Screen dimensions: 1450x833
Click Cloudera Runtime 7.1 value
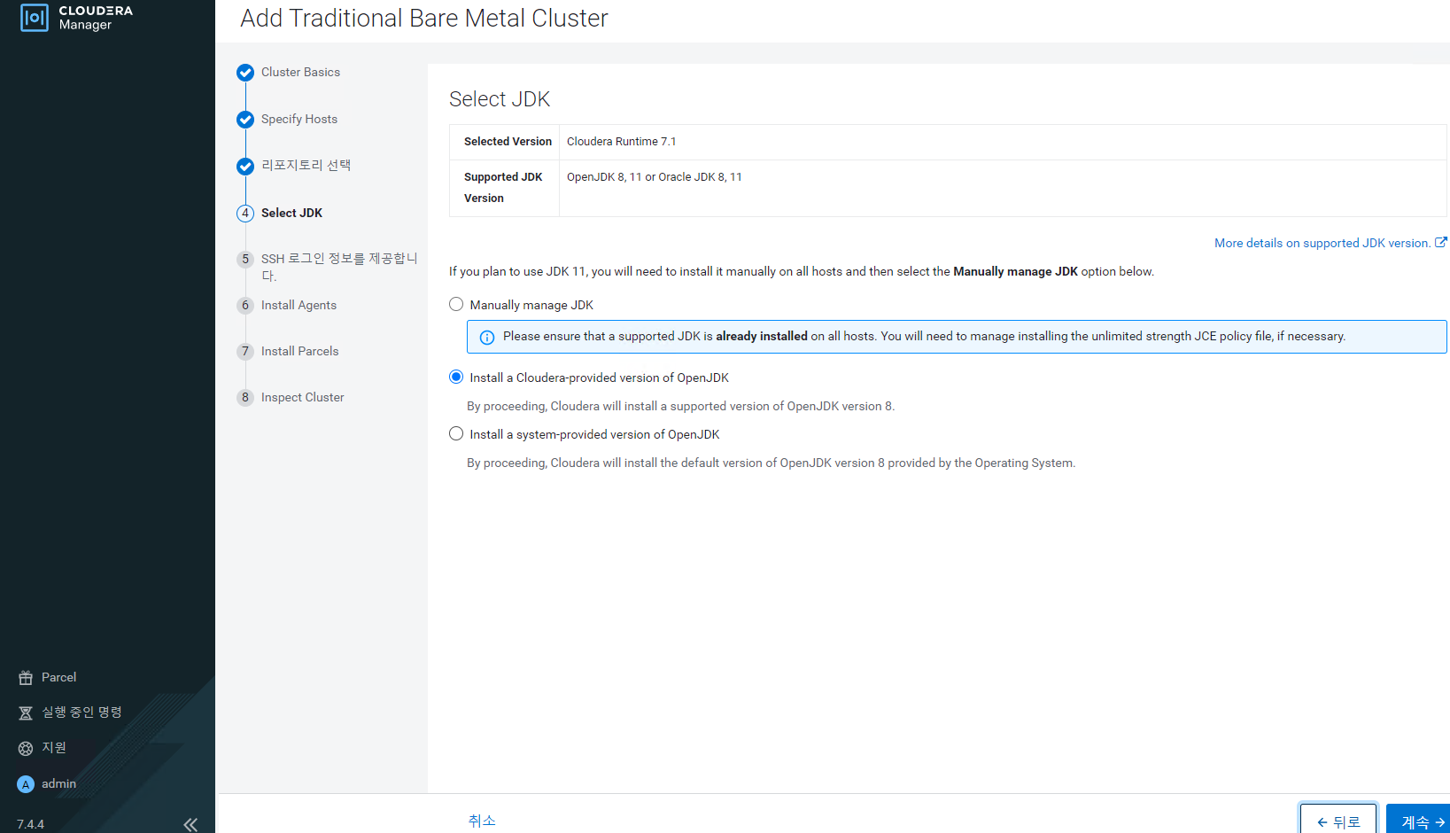621,142
